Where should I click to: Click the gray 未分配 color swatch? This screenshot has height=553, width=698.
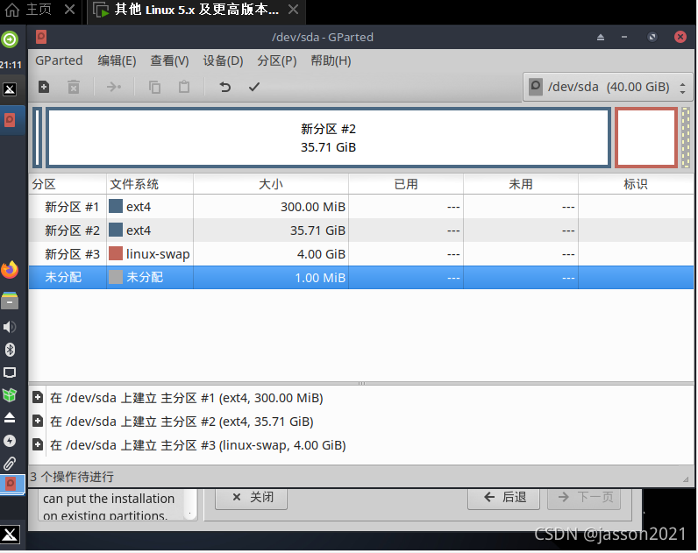tap(116, 277)
